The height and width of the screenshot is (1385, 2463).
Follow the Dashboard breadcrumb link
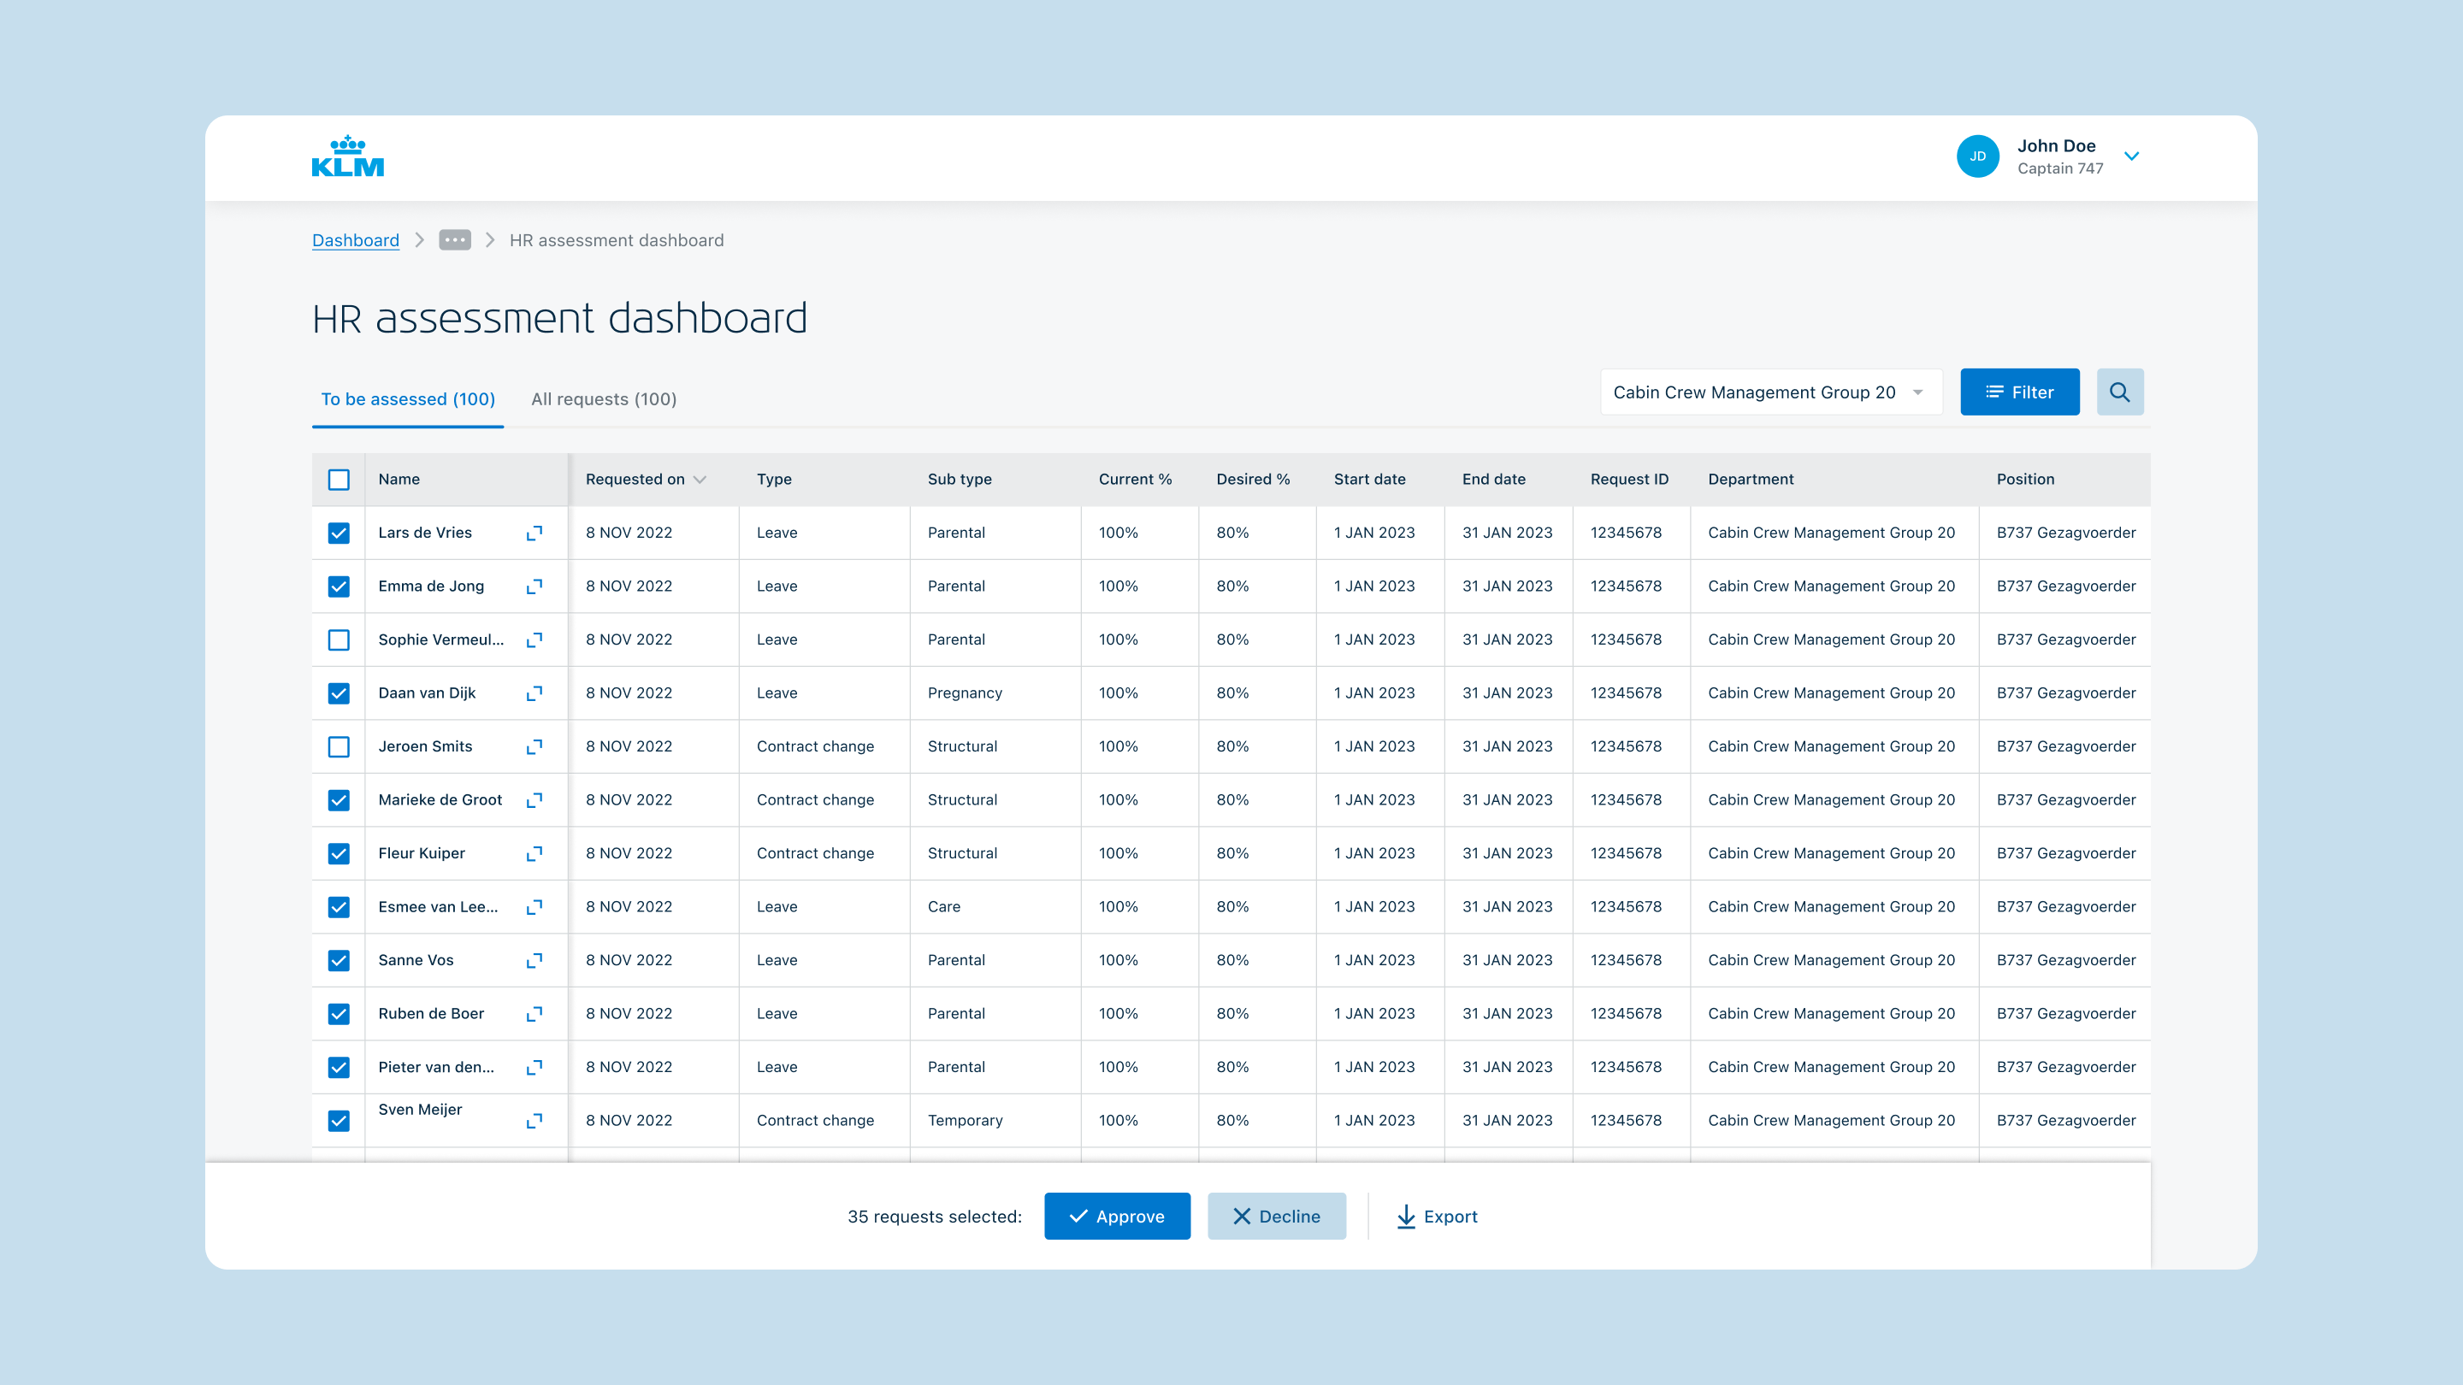click(x=356, y=240)
